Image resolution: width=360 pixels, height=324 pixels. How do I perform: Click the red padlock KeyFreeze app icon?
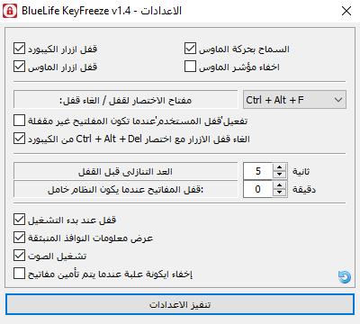point(10,11)
